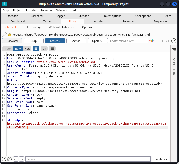The height and width of the screenshot is (164, 179).
Task: Switch to the User options tab
Action: coord(143,16)
